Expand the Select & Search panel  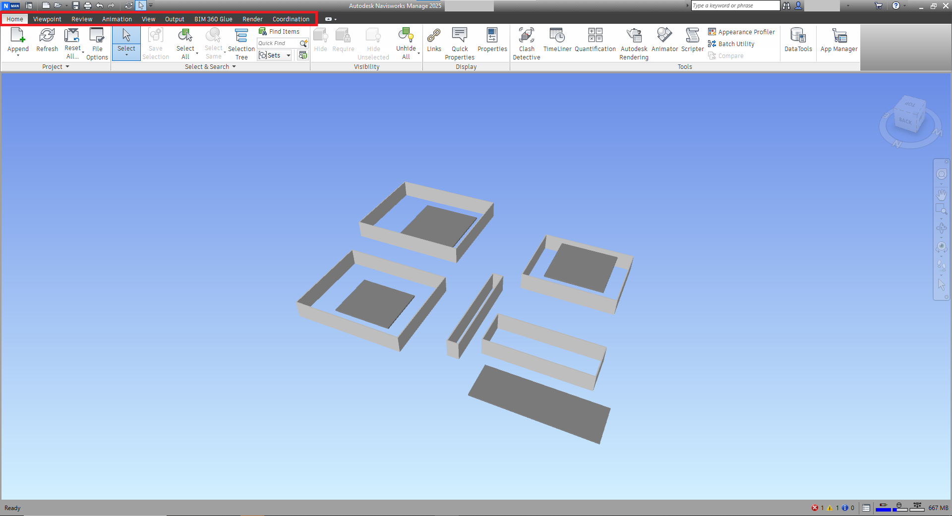click(x=234, y=66)
